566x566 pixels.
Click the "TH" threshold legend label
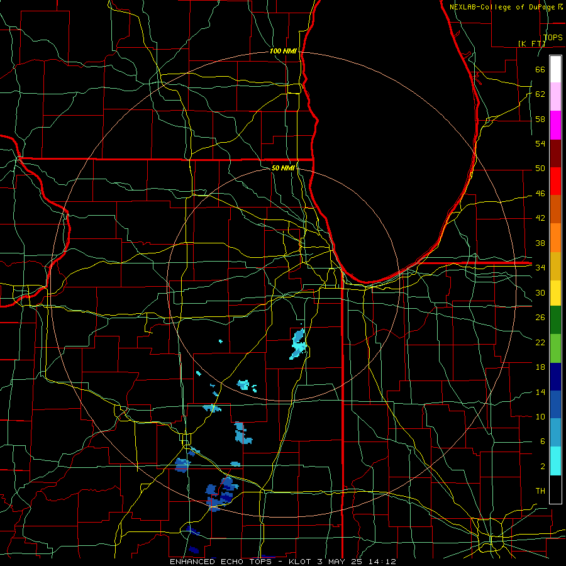coord(540,491)
